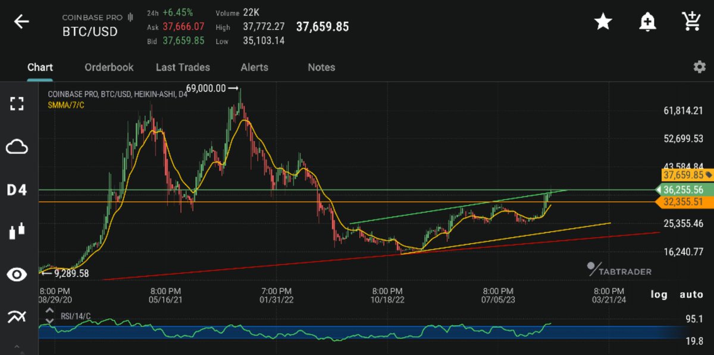Click the 10/18/22 date axis label
This screenshot has width=714, height=355.
coord(388,300)
